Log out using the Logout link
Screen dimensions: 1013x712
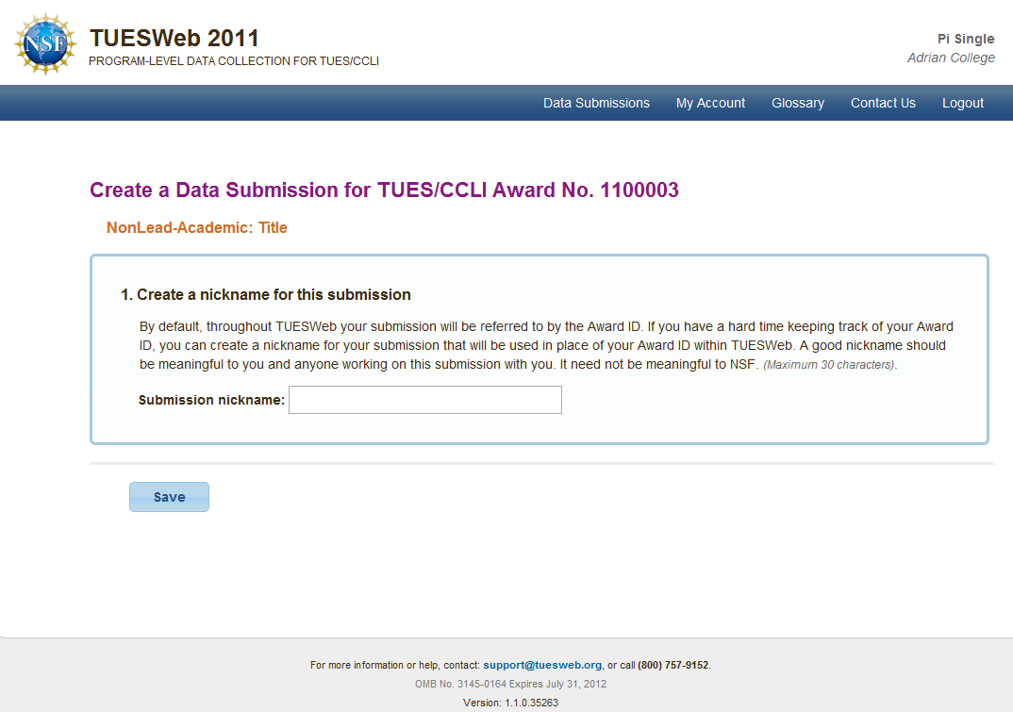(963, 103)
